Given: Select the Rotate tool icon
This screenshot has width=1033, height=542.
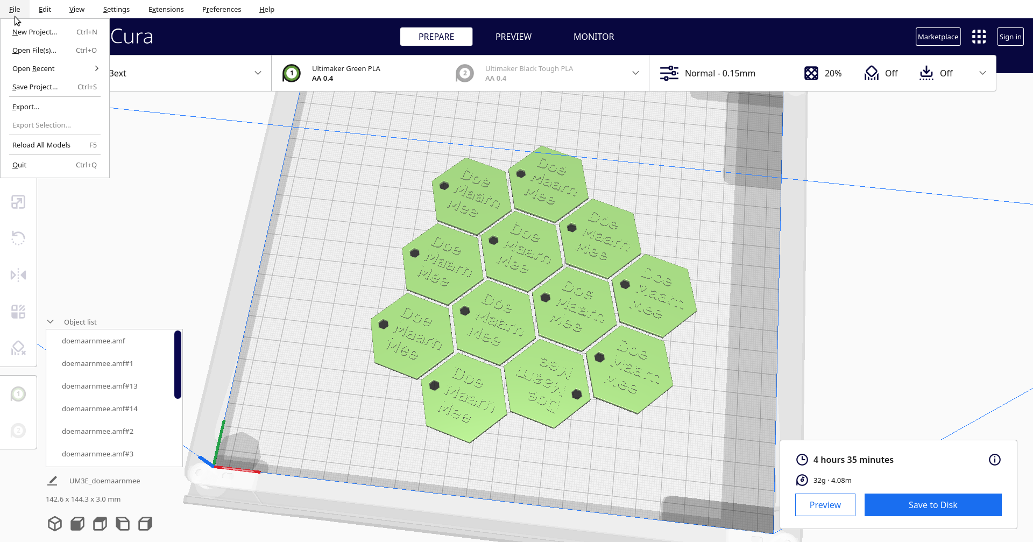Looking at the screenshot, I should pos(18,238).
